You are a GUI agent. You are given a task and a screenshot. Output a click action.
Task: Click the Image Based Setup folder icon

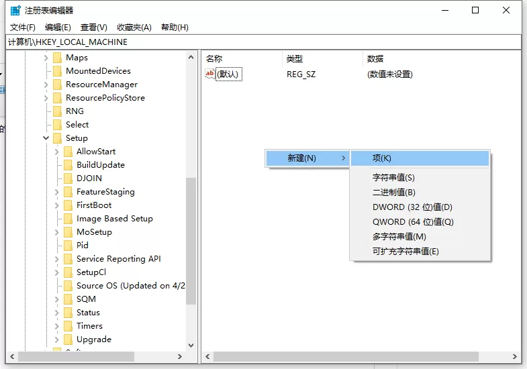68,219
